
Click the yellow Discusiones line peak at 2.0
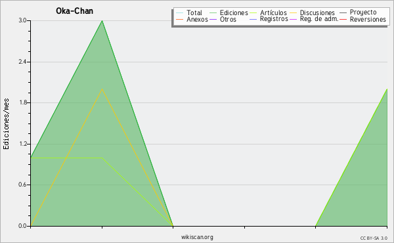tap(102, 89)
